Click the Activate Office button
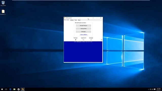 (x=84, y=29)
